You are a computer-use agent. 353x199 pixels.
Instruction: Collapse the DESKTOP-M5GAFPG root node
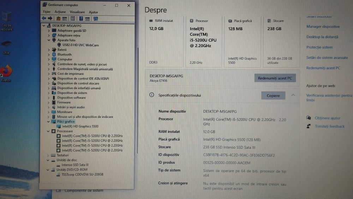[x=44, y=26]
